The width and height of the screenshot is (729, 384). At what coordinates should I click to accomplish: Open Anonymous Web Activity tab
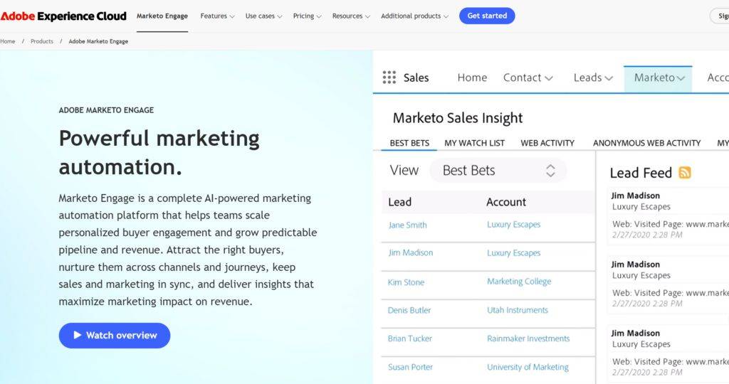646,143
